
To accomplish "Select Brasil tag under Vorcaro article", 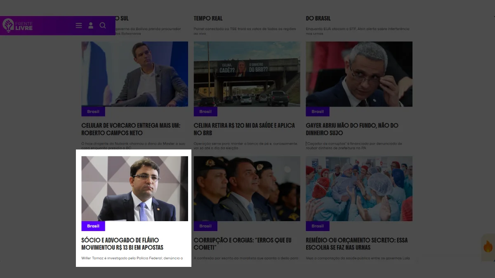I will coord(93,112).
